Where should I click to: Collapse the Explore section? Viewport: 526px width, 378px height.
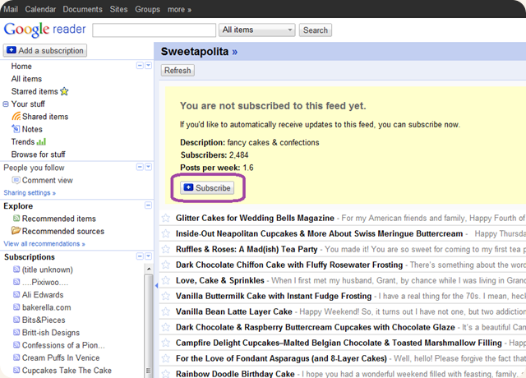tap(148, 205)
